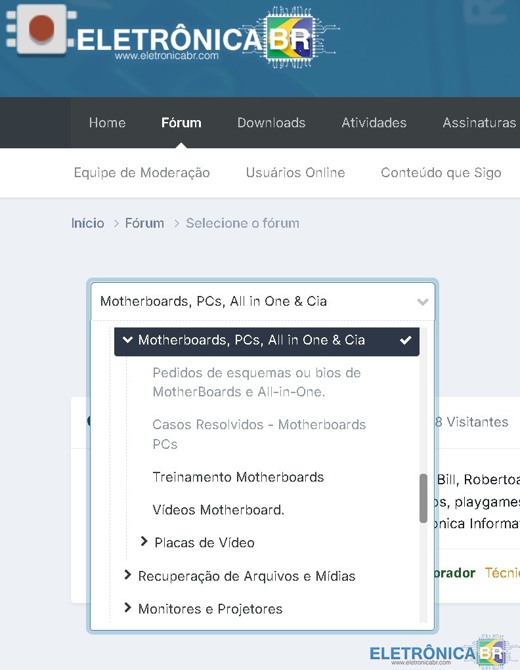520x670 pixels.
Task: Go to the Downloads section
Action: click(x=271, y=123)
